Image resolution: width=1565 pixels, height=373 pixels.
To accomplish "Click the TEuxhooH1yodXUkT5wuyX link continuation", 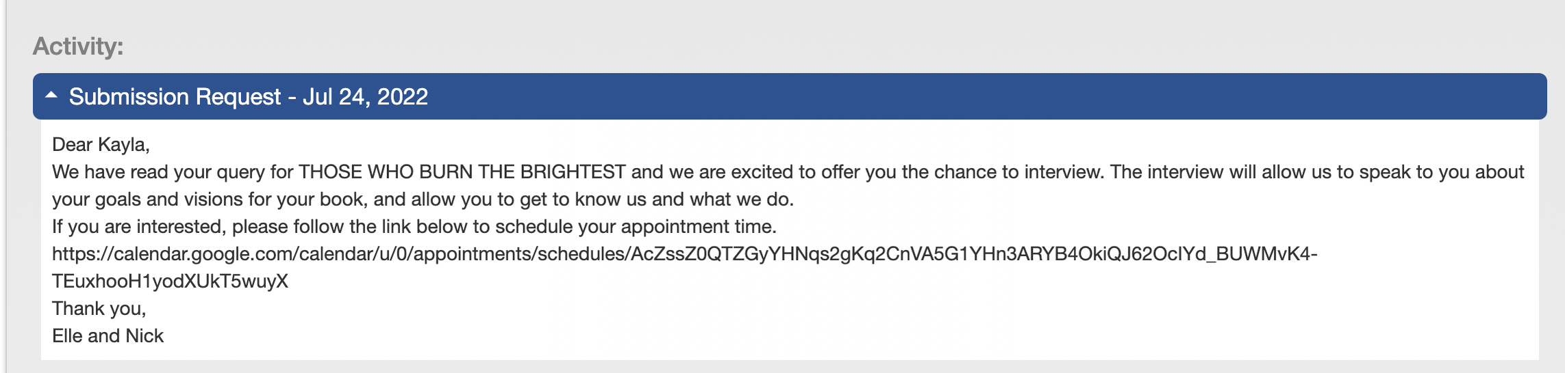I will click(x=170, y=281).
